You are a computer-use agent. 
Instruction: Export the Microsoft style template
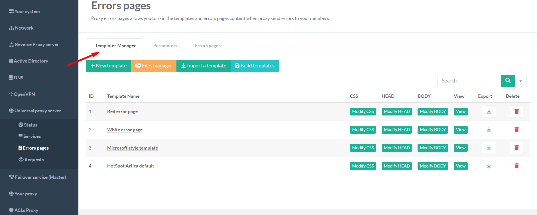(489, 148)
